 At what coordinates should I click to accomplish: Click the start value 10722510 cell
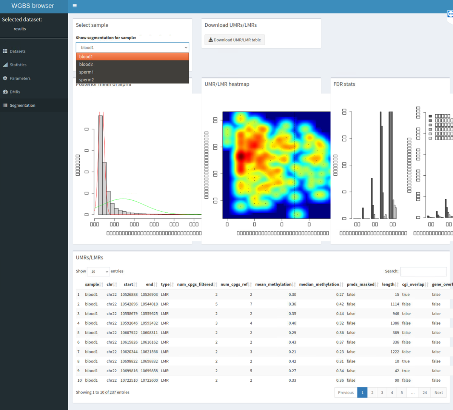point(129,381)
